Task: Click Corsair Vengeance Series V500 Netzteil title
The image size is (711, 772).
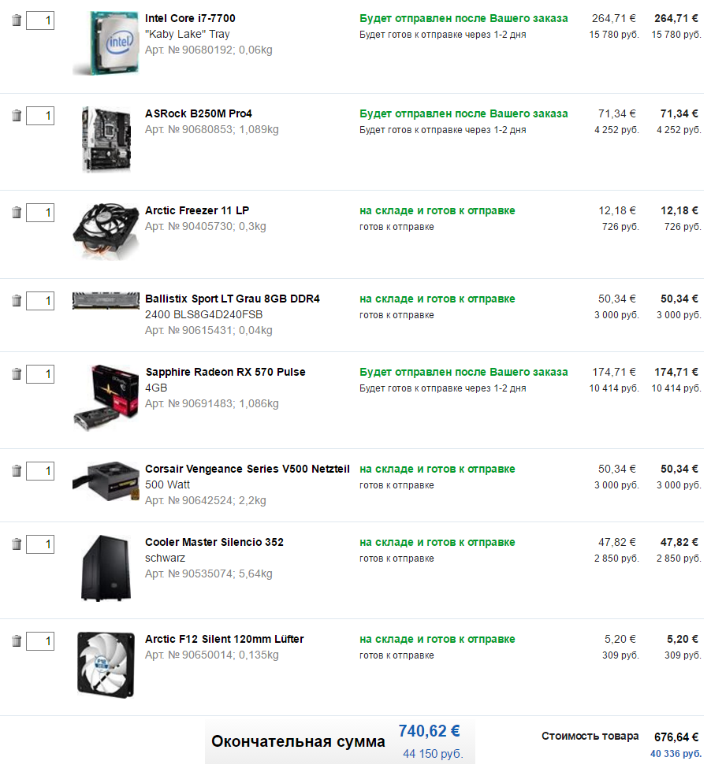Action: 247,469
